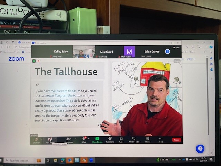Click the red Leave button

pyautogui.click(x=176, y=140)
